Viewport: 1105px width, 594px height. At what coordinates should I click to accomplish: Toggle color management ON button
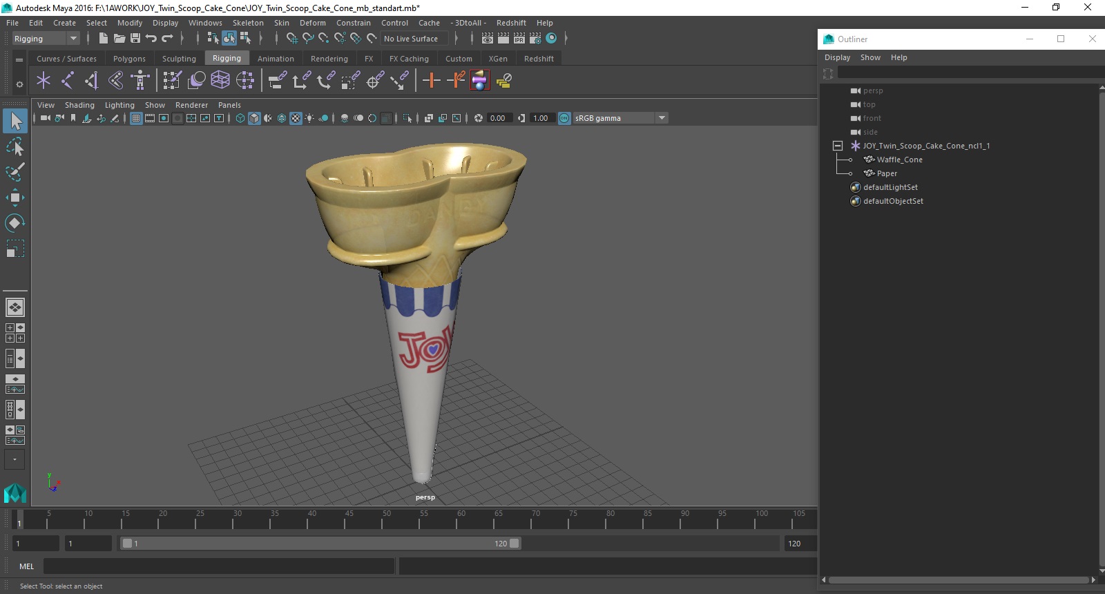pyautogui.click(x=564, y=118)
